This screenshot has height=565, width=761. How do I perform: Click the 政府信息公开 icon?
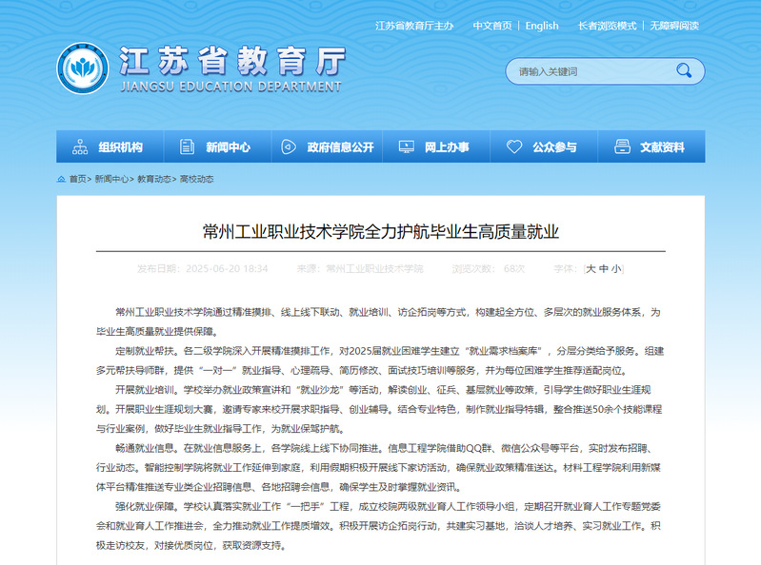click(x=289, y=147)
